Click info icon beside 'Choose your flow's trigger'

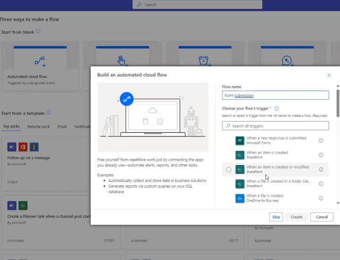pos(276,108)
